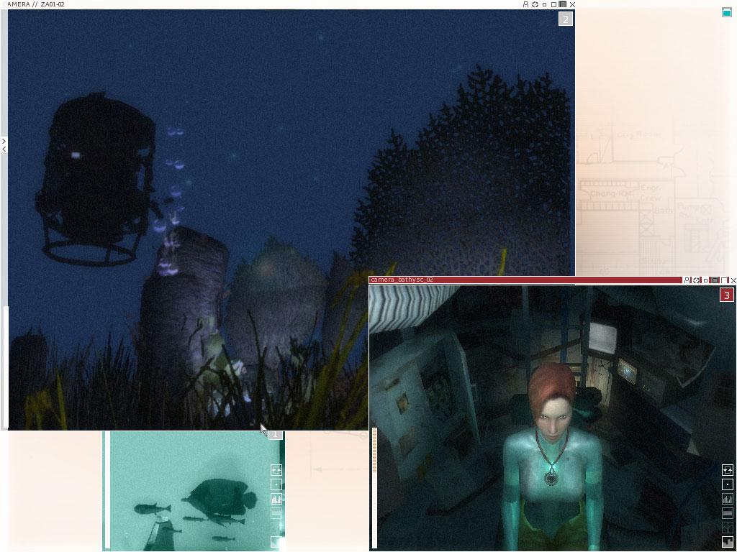Click the lock icon in camera_bathysc_02 title bar
Viewport: 737px width, 552px height.
(x=687, y=280)
